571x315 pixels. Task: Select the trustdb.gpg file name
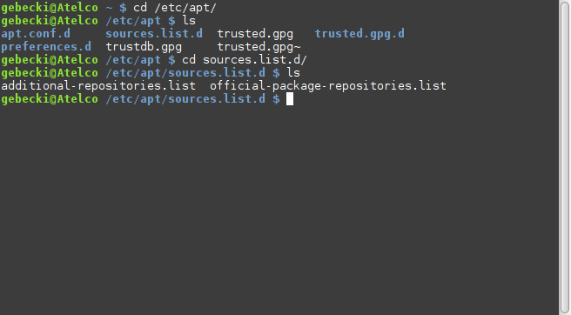pyautogui.click(x=144, y=47)
